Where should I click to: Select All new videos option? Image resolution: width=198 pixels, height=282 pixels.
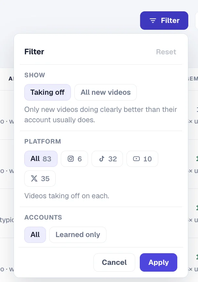106,92
